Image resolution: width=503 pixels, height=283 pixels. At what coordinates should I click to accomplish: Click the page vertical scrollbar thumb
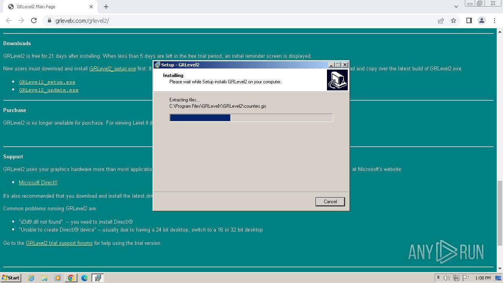click(500, 212)
